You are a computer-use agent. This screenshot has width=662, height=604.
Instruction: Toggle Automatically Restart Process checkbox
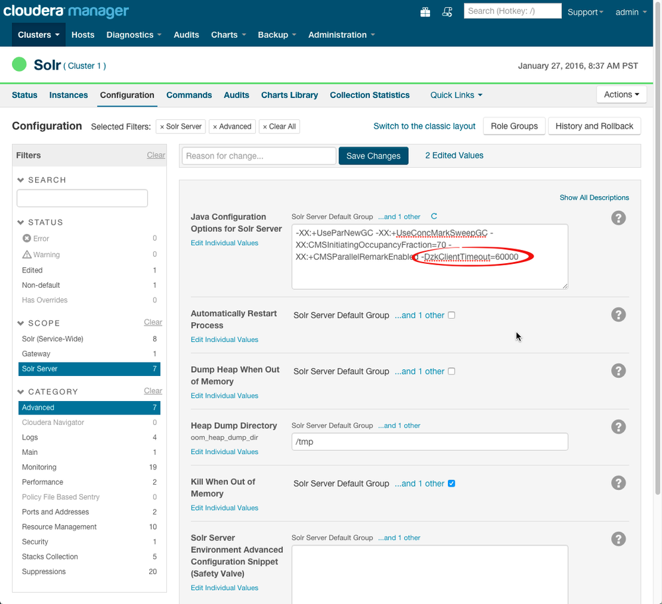tap(451, 315)
